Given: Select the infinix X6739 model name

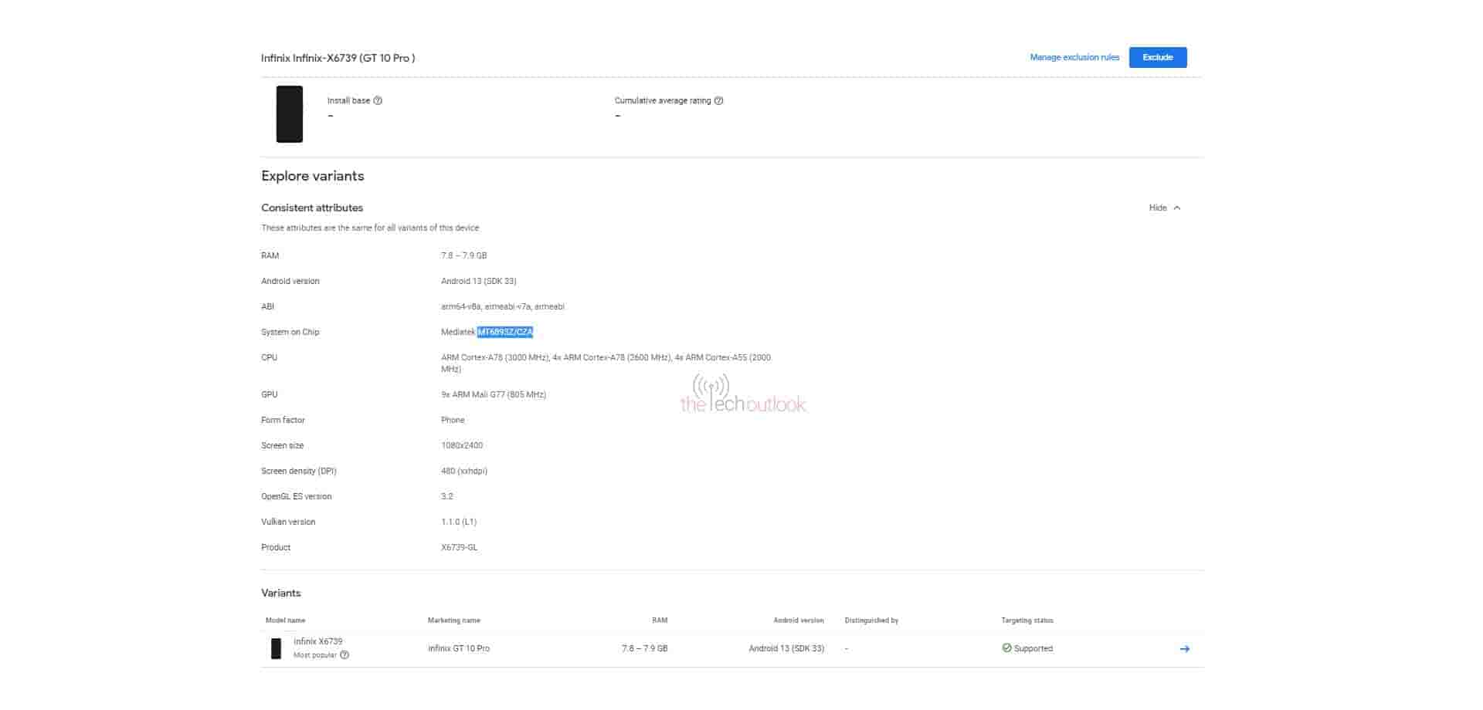Looking at the screenshot, I should coord(318,641).
